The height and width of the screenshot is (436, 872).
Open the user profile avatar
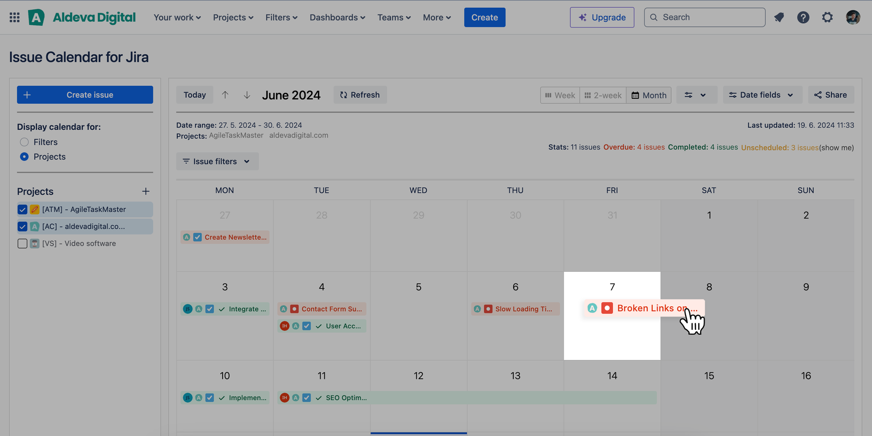pyautogui.click(x=853, y=17)
